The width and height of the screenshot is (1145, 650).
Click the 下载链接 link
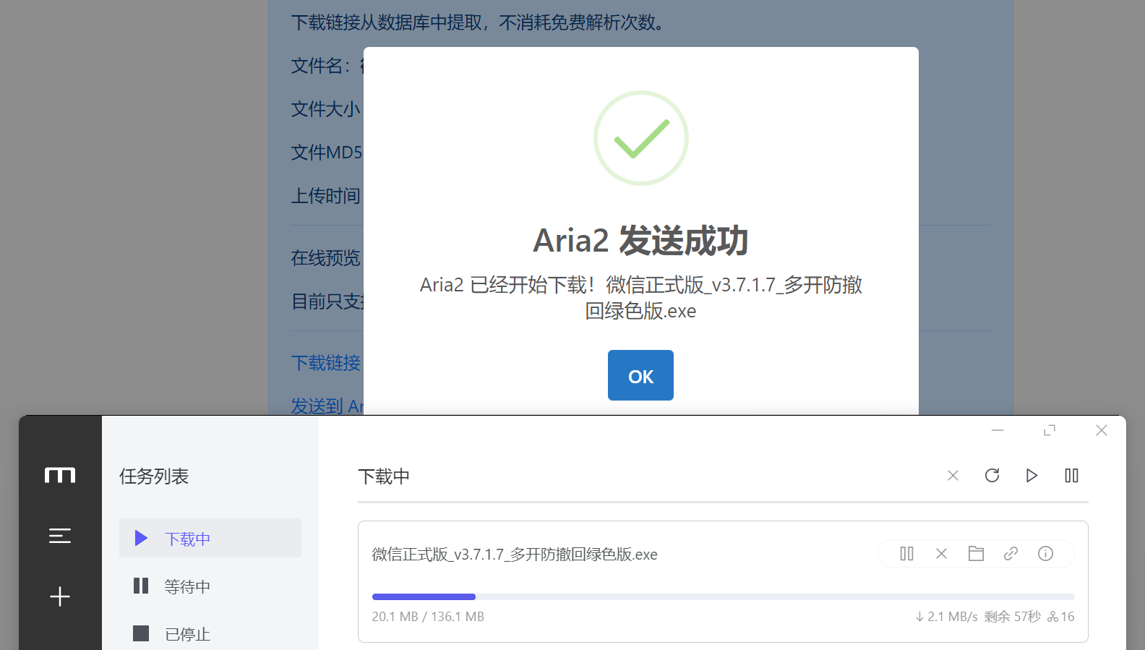click(x=325, y=363)
